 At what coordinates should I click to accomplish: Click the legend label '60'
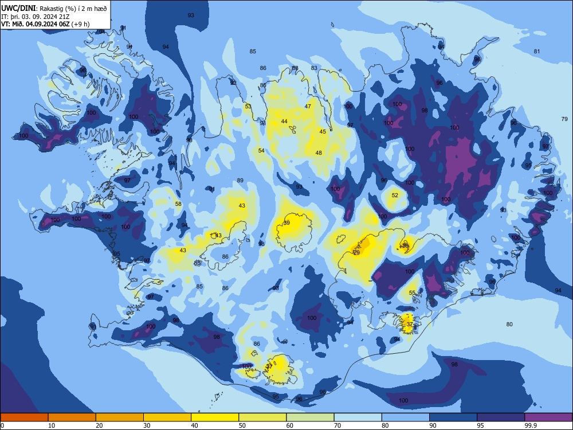[x=290, y=425]
